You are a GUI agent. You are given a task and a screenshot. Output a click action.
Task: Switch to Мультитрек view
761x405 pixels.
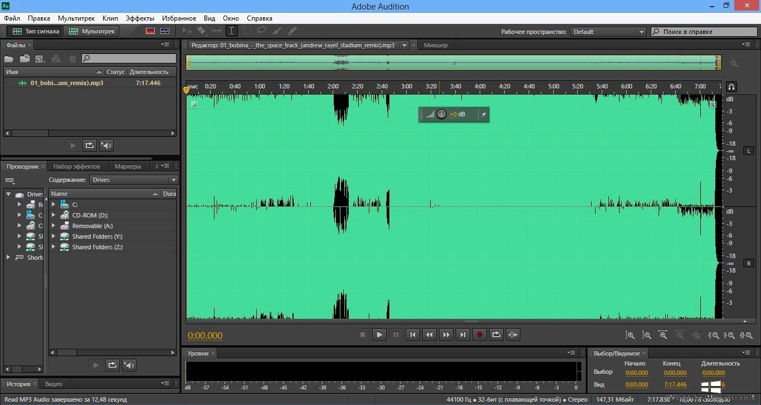(91, 31)
